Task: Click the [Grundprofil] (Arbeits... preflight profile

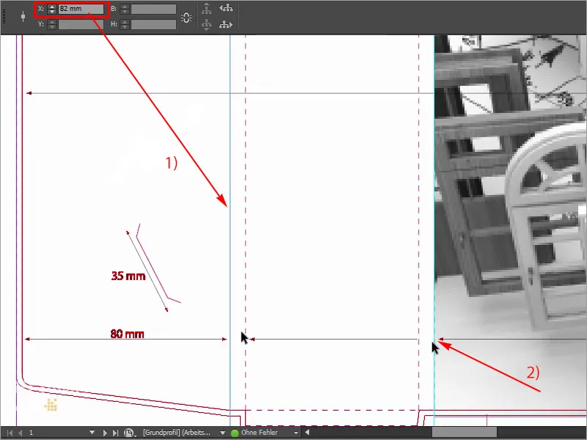Action: 177,433
